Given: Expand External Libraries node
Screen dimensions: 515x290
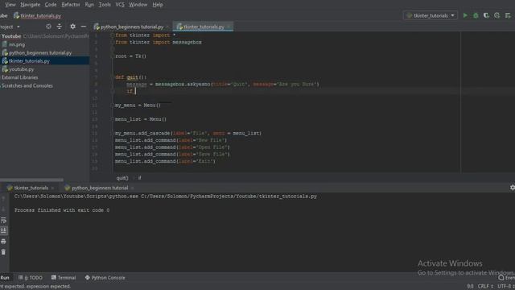Looking at the screenshot, I should tap(19, 77).
